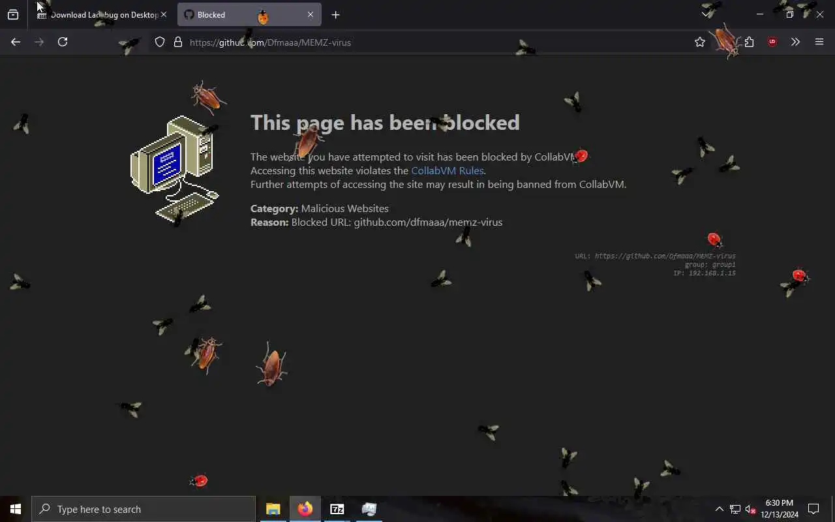
Task: Select the Blocked tab
Action: [249, 14]
